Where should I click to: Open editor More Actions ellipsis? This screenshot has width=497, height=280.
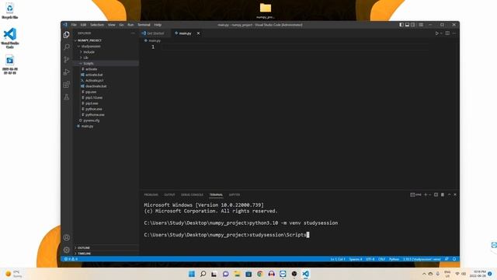click(454, 33)
